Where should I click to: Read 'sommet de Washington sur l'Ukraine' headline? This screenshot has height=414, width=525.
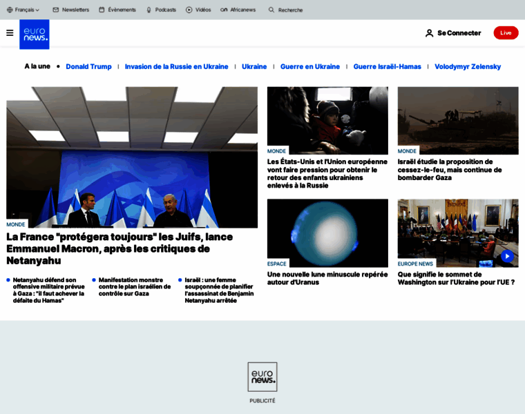pyautogui.click(x=456, y=278)
